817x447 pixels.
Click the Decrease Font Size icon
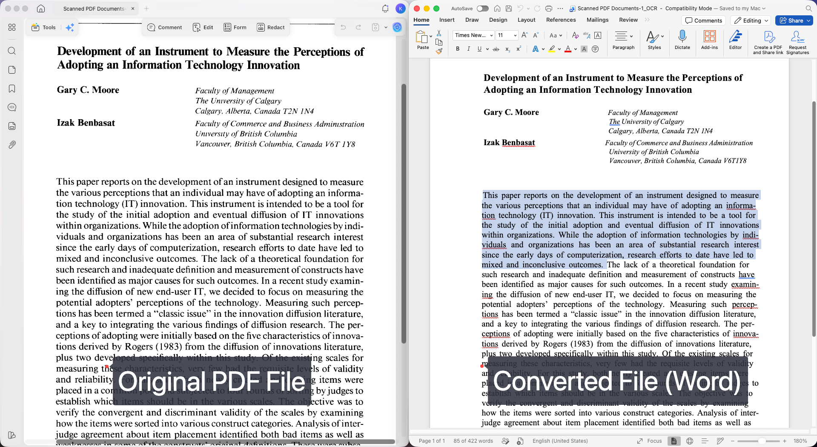[x=536, y=35]
